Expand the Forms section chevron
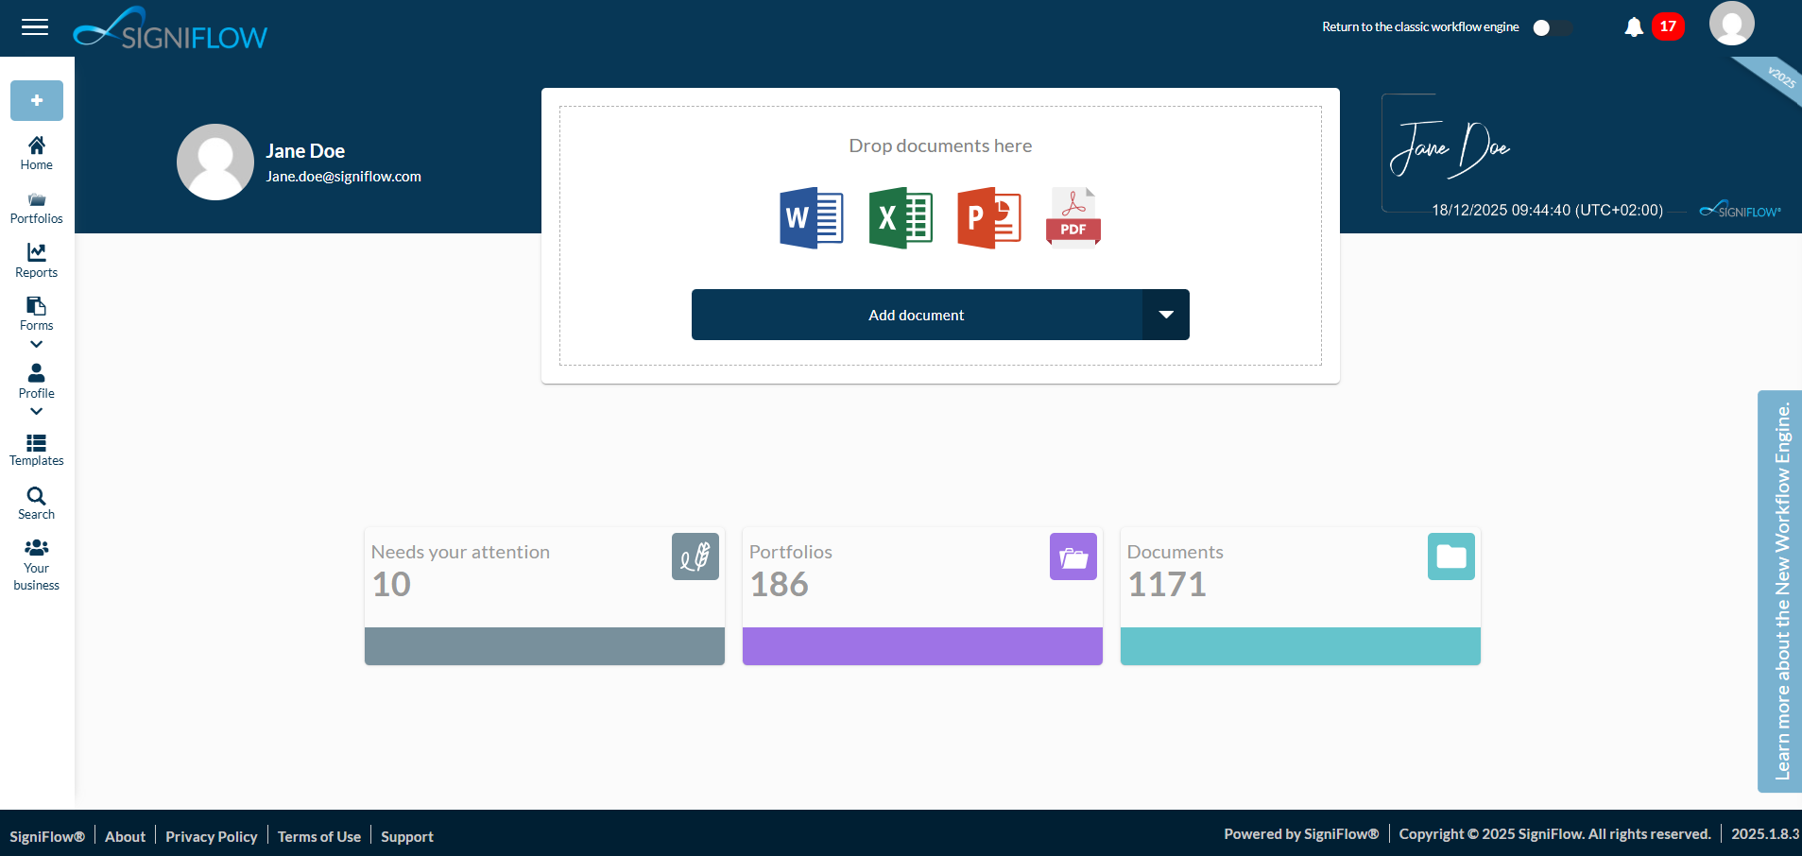This screenshot has height=856, width=1802. [36, 344]
